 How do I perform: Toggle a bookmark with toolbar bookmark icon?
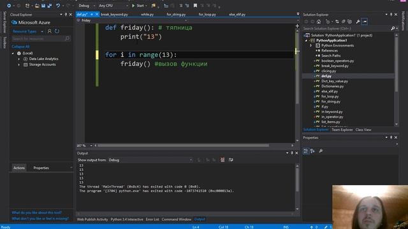195,6
